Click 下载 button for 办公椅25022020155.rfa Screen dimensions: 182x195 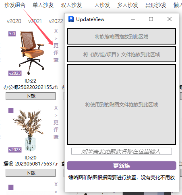coord(31,96)
